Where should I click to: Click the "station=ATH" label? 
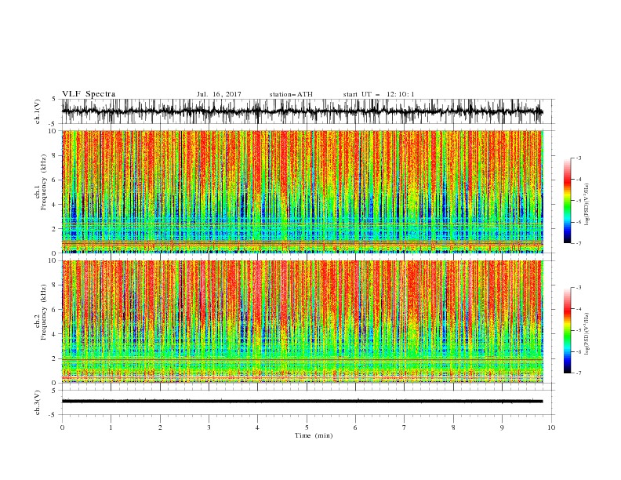pyautogui.click(x=291, y=94)
